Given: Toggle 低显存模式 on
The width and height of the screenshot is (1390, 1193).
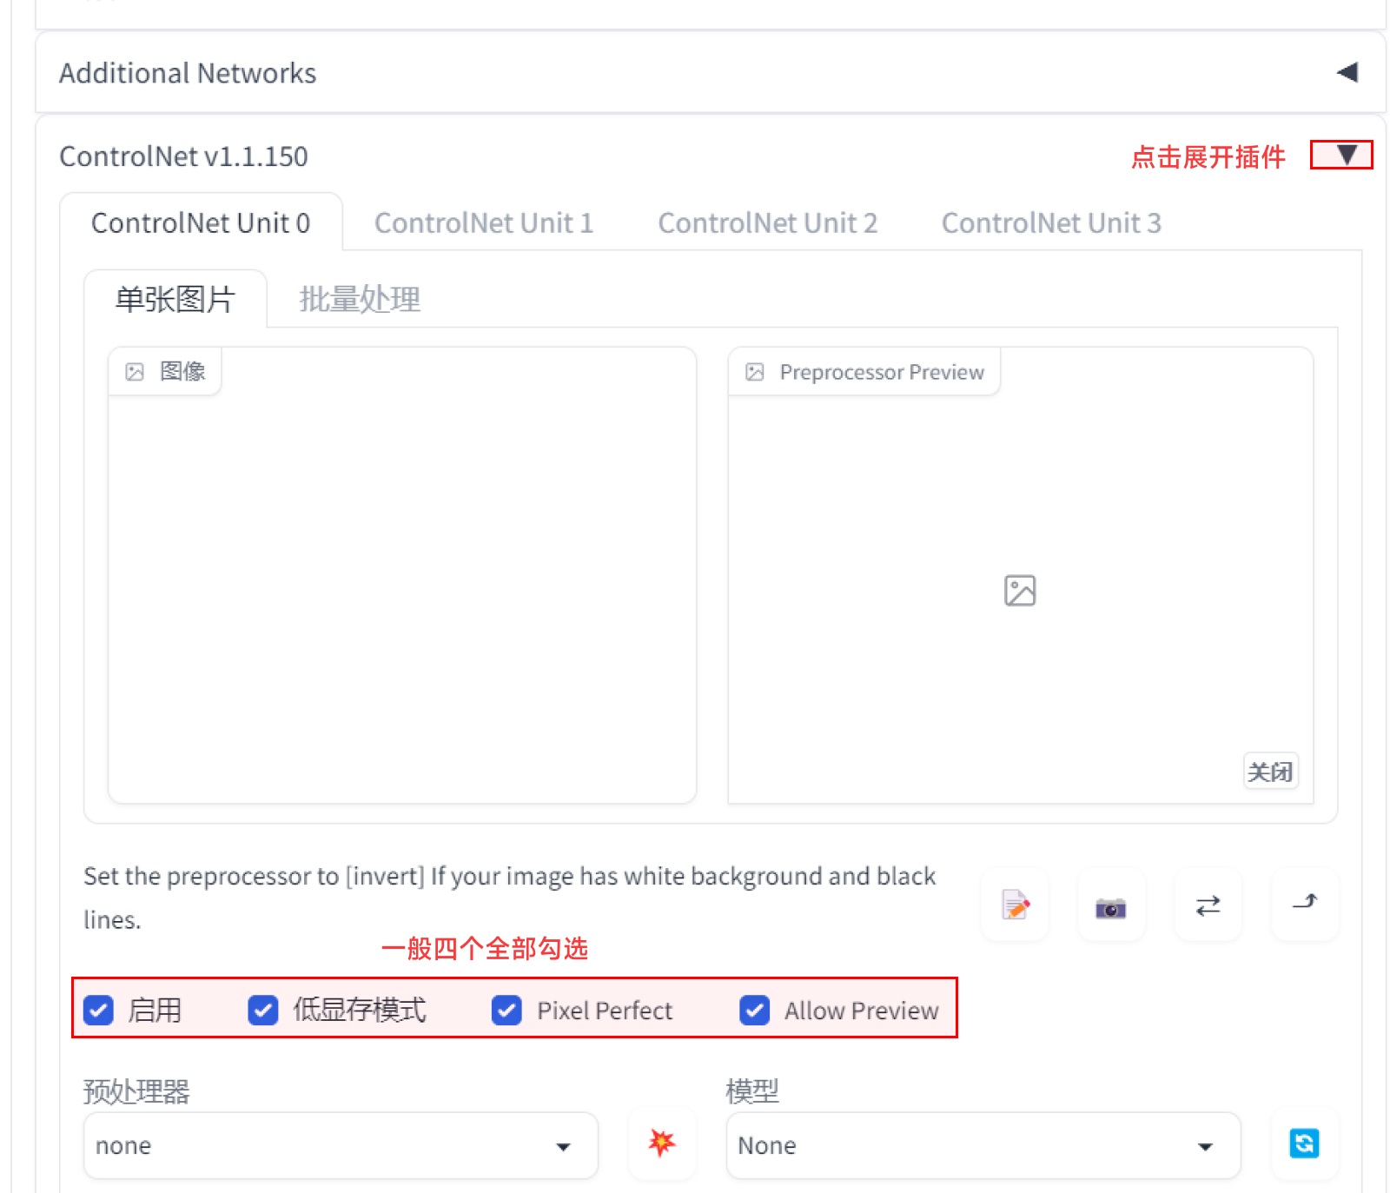Looking at the screenshot, I should (x=263, y=1011).
